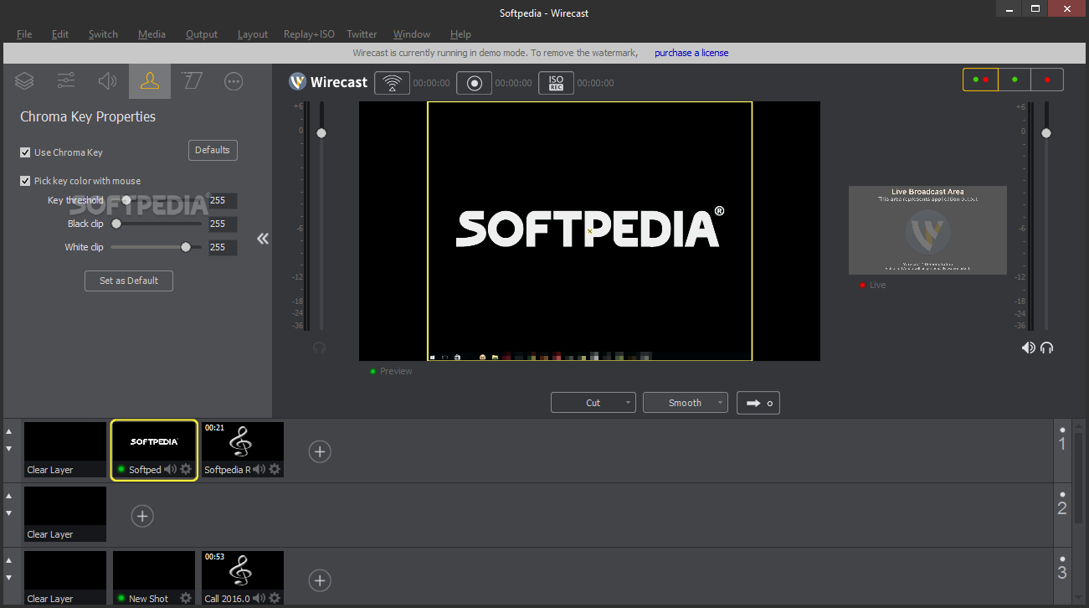Click the Key threshold value field
The width and height of the screenshot is (1089, 608).
[223, 201]
